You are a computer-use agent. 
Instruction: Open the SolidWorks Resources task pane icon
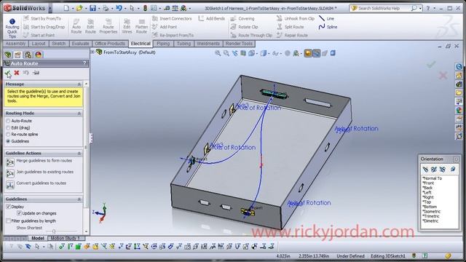(x=459, y=67)
